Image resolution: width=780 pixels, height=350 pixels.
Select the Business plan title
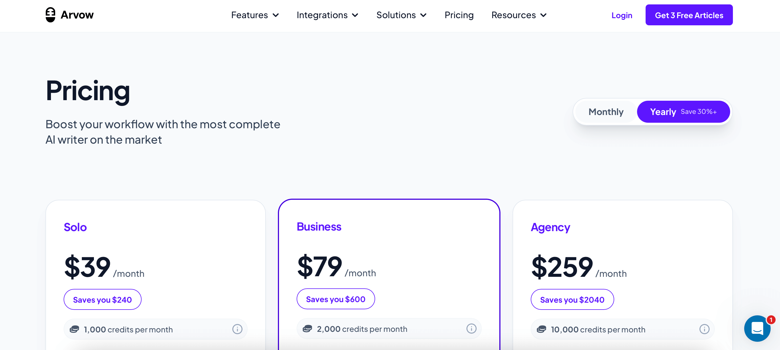click(319, 226)
